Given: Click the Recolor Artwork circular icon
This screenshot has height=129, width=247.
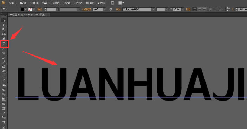Looking at the screenshot, I should (111, 9).
